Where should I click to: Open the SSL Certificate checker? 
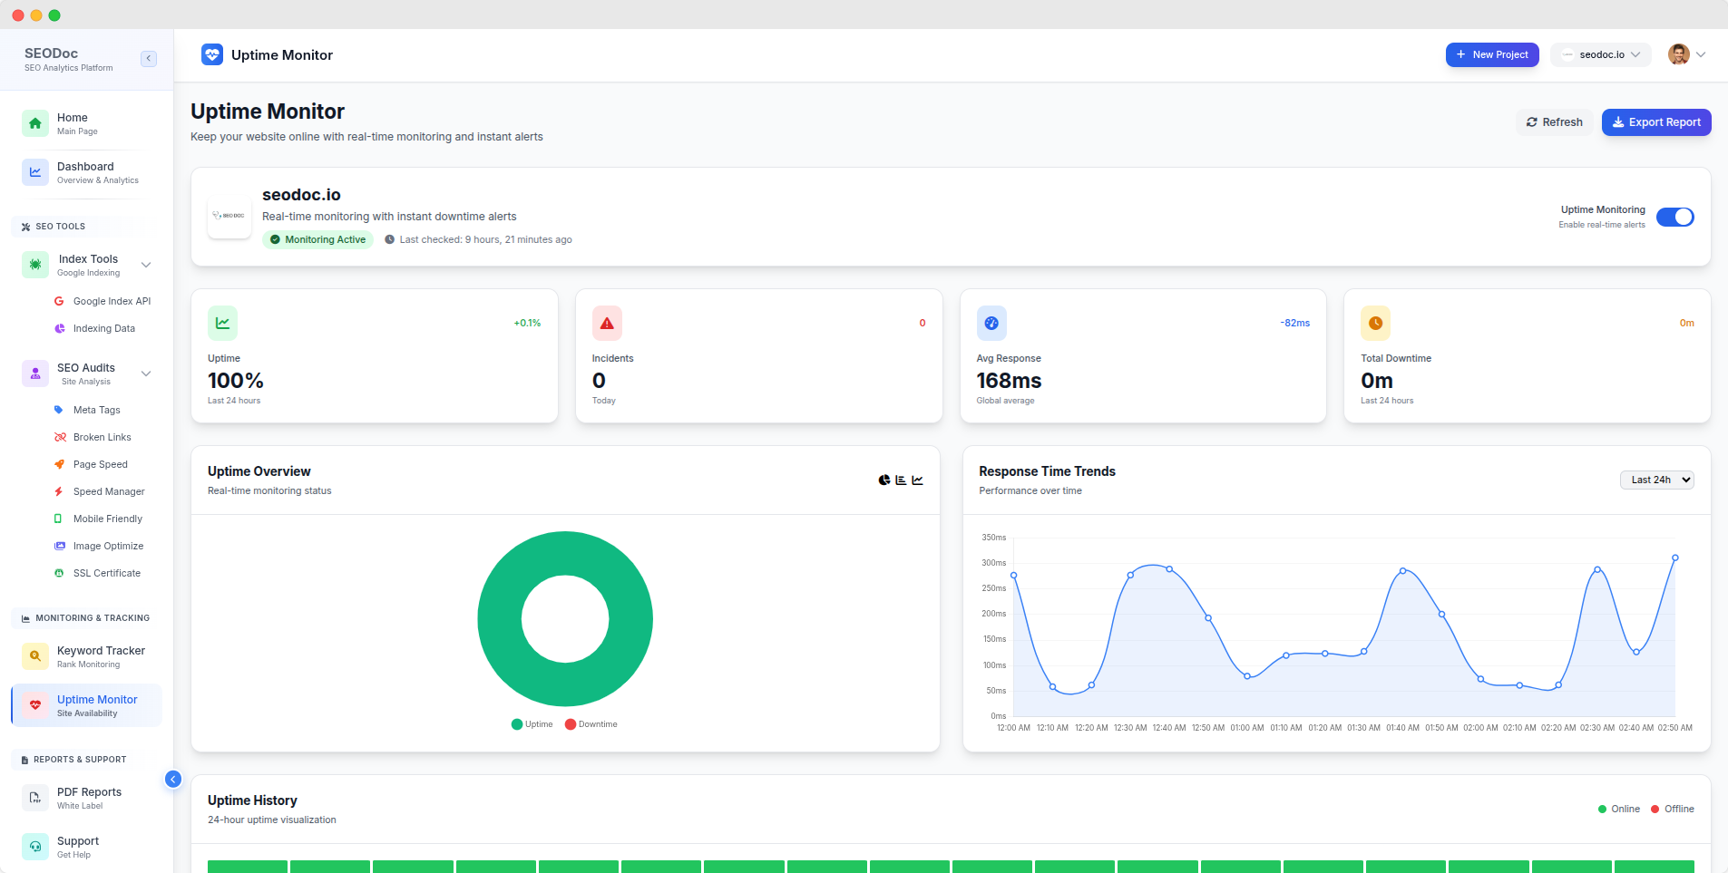pyautogui.click(x=107, y=573)
